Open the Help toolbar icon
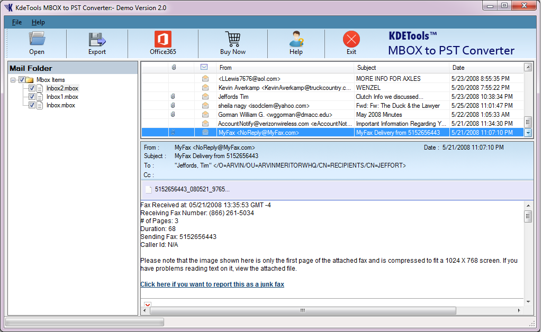Viewport: 542px width, 332px height. 296,39
